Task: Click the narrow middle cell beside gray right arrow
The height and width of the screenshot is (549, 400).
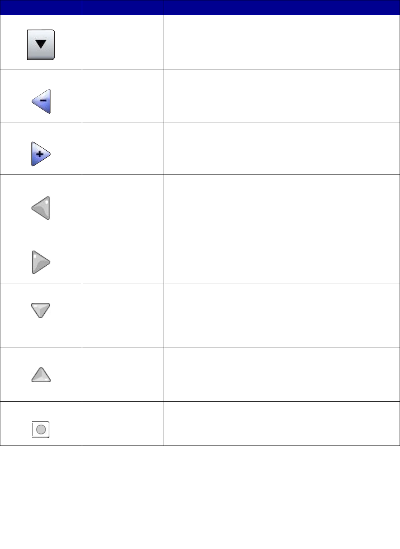Action: 123,256
